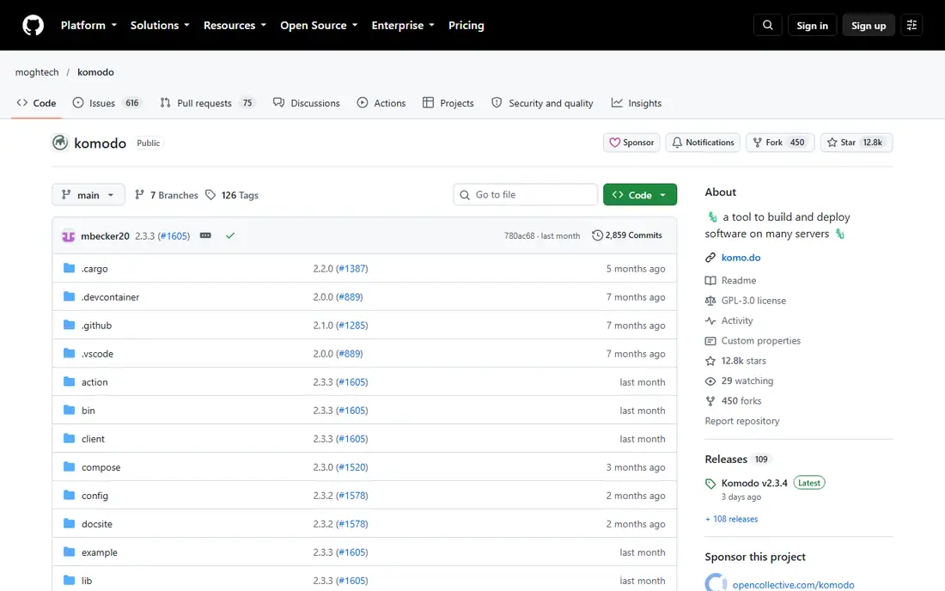Screen dimensions: 945x591
Task: Click the heart Sponsor button
Action: (x=631, y=143)
